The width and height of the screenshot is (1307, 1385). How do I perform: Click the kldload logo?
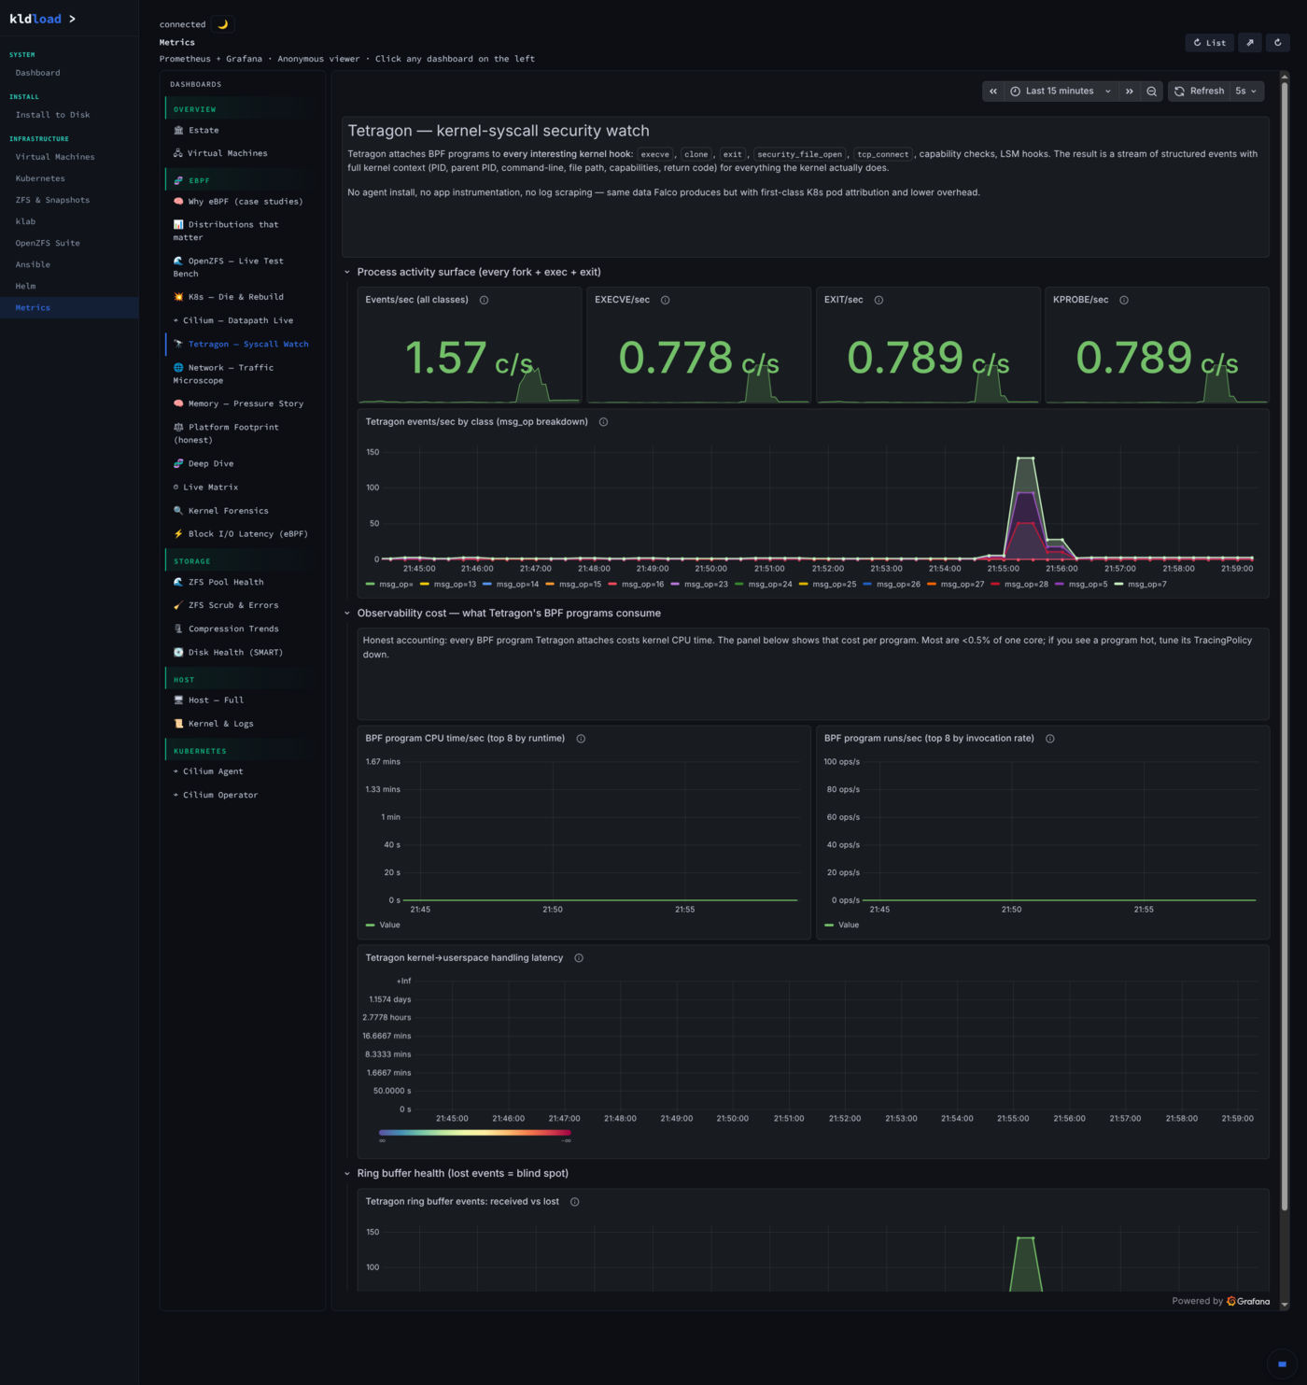(x=35, y=19)
